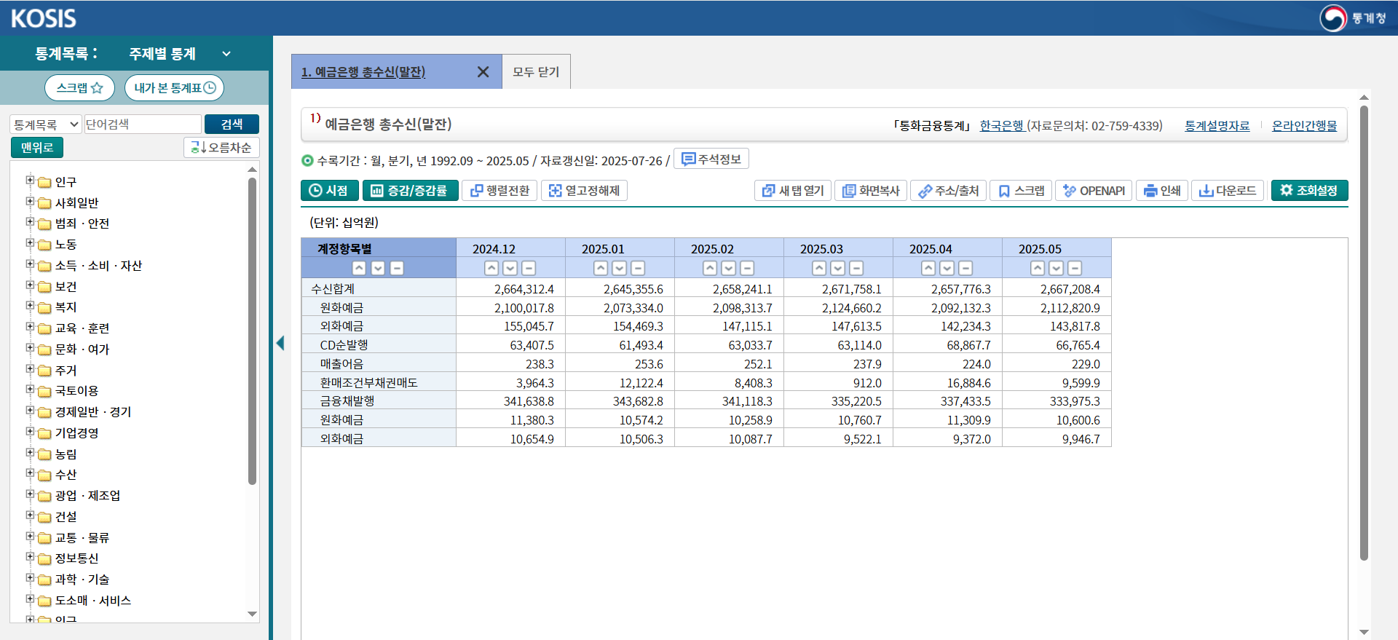Collapse the left panel with arrow handle
Screen dimensions: 1398x640
coord(280,343)
